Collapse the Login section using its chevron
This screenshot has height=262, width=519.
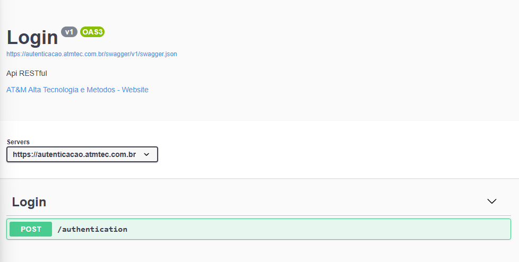click(492, 202)
